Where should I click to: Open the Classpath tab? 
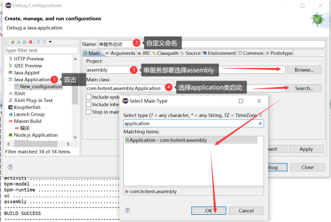click(x=166, y=53)
